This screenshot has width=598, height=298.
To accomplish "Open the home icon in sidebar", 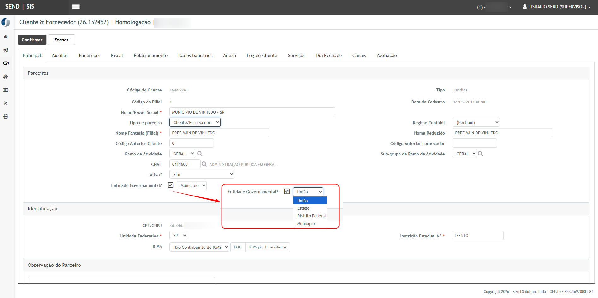I will 6,37.
